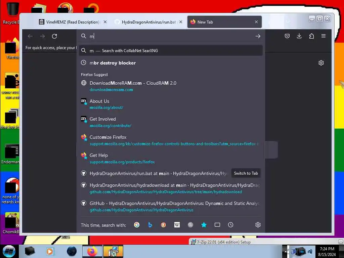The image size is (344, 258).
Task: Search this time with Bing icon
Action: tap(150, 225)
